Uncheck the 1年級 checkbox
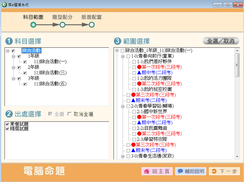The height and width of the screenshot is (182, 244). 19,56
